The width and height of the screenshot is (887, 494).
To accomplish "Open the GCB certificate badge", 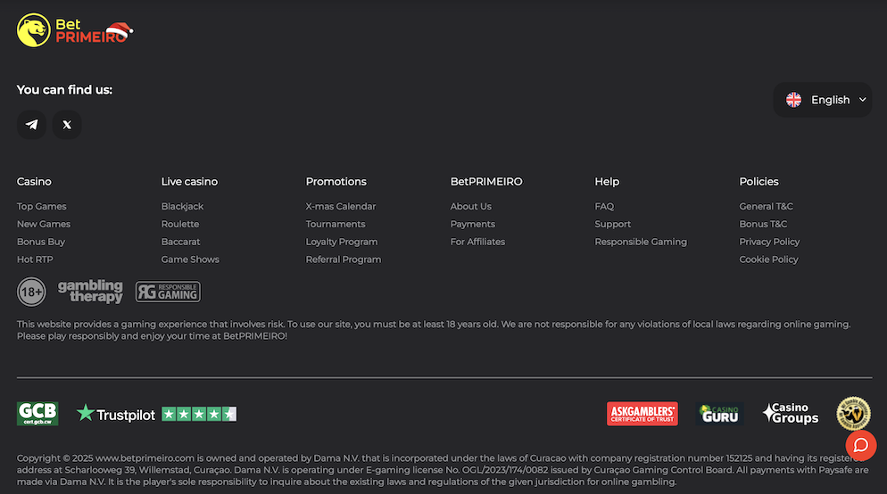I will coord(37,414).
